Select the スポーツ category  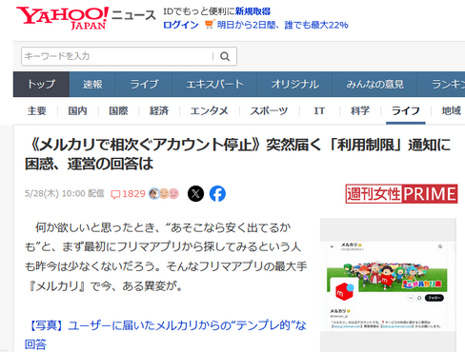pyautogui.click(x=269, y=111)
